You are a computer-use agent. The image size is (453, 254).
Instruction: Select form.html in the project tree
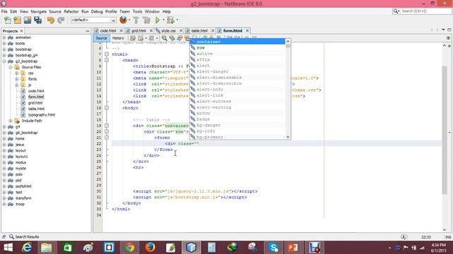coord(36,97)
